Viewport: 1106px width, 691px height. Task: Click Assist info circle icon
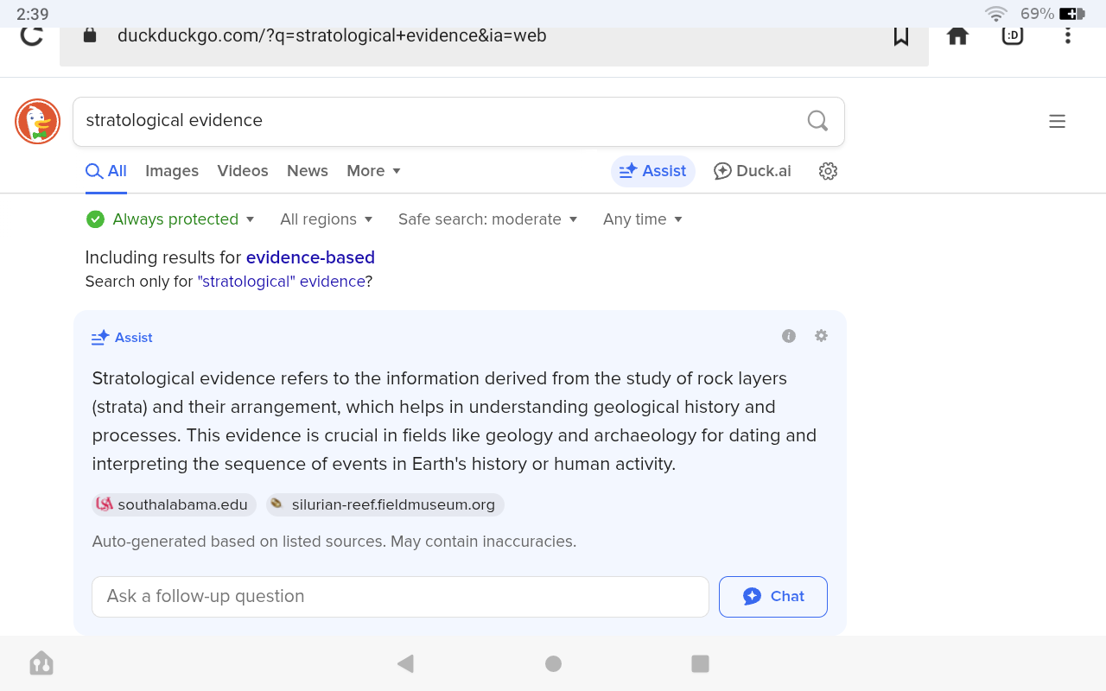pyautogui.click(x=789, y=336)
